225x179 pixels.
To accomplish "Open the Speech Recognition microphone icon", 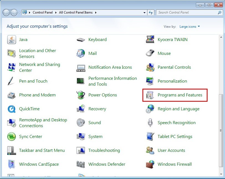I will (x=150, y=123).
